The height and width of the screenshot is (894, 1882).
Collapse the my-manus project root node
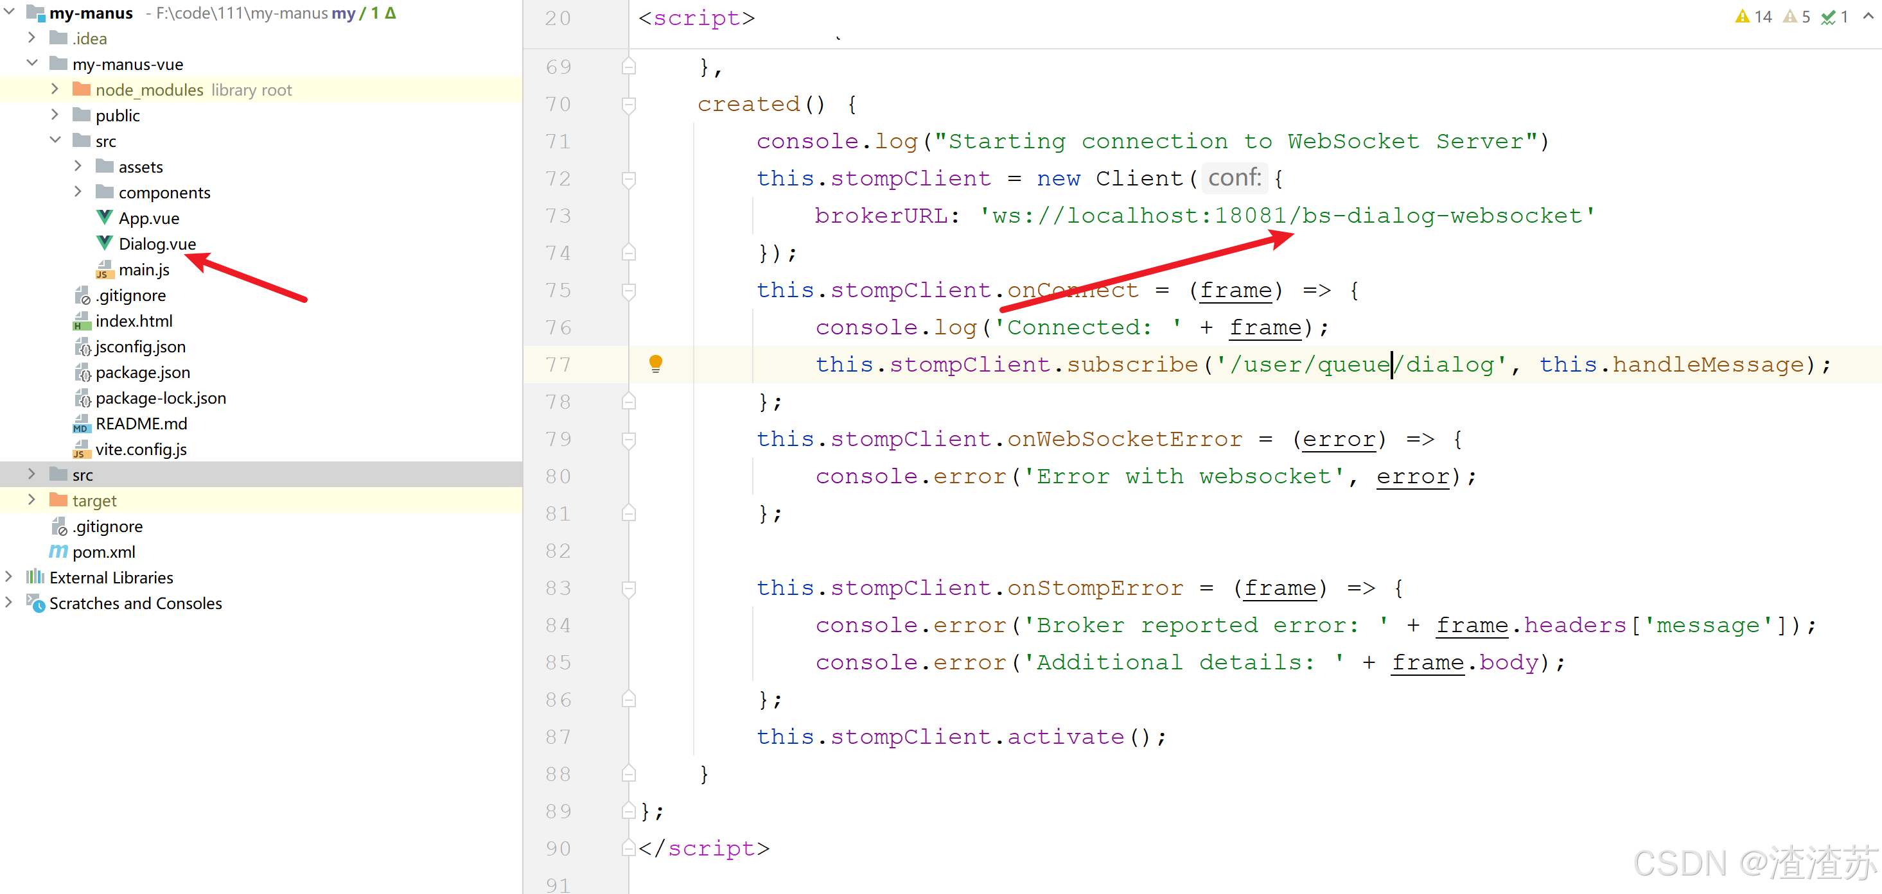(x=10, y=12)
